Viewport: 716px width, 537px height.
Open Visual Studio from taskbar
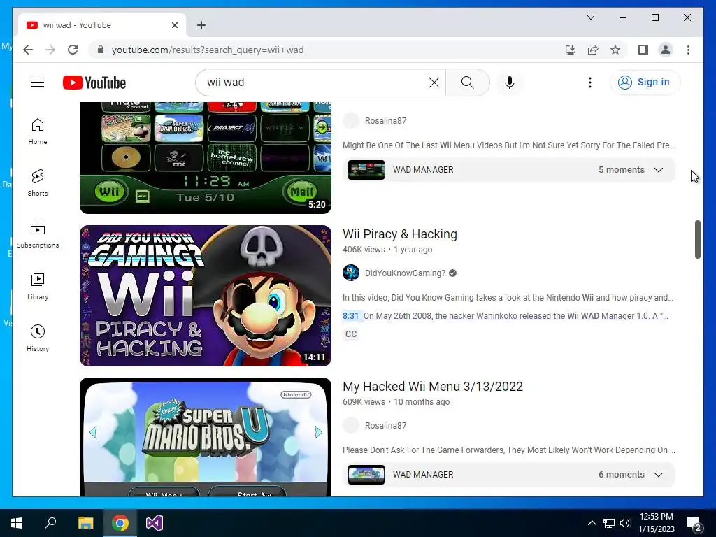pos(155,523)
